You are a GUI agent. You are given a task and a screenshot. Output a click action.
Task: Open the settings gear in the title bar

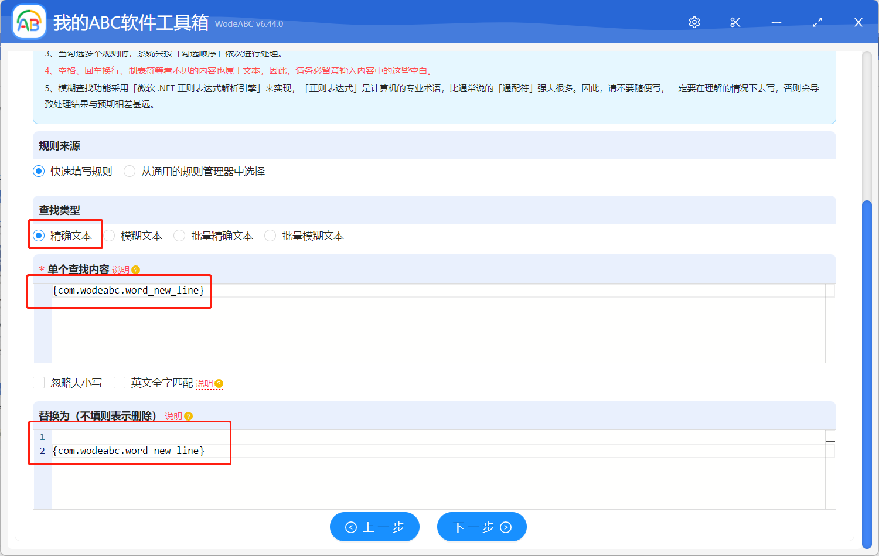(694, 22)
